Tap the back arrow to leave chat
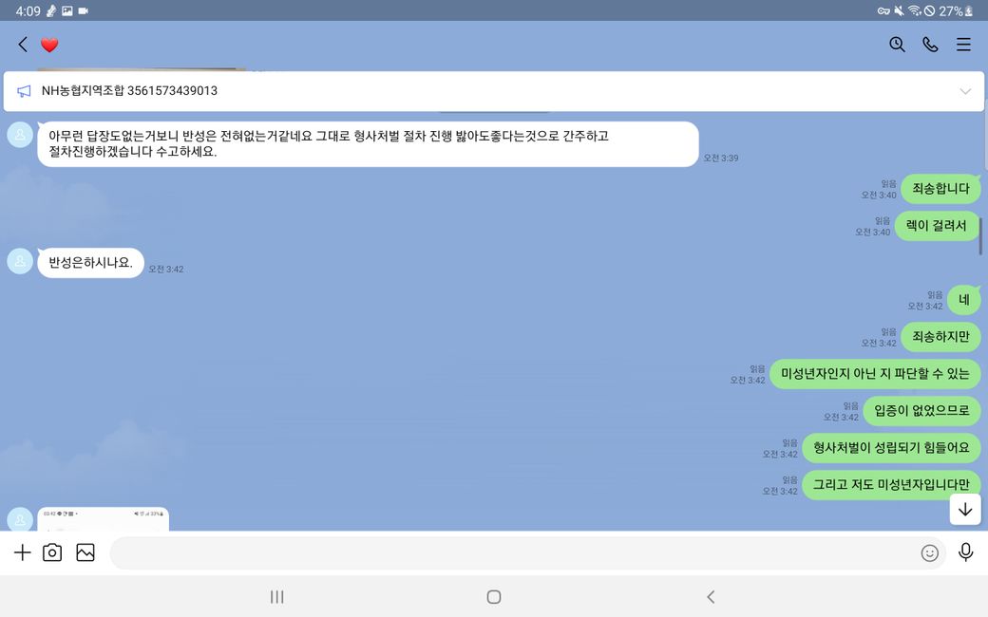This screenshot has width=988, height=617. click(23, 45)
